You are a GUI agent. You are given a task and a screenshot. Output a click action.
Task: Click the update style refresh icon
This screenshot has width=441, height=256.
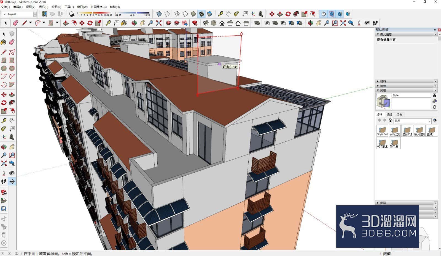click(x=434, y=107)
